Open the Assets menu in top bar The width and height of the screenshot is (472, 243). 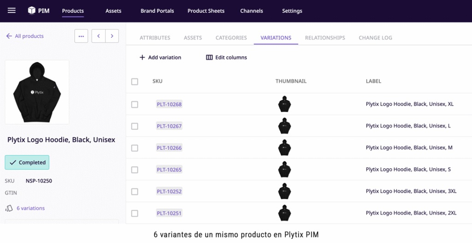pos(113,11)
